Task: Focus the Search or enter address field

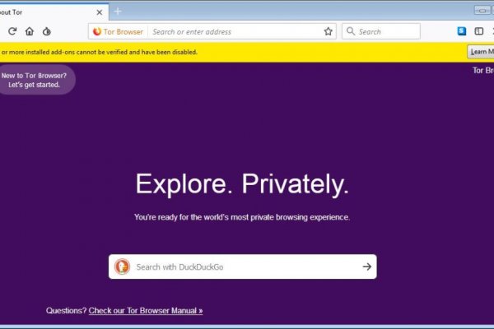Action: coord(235,31)
